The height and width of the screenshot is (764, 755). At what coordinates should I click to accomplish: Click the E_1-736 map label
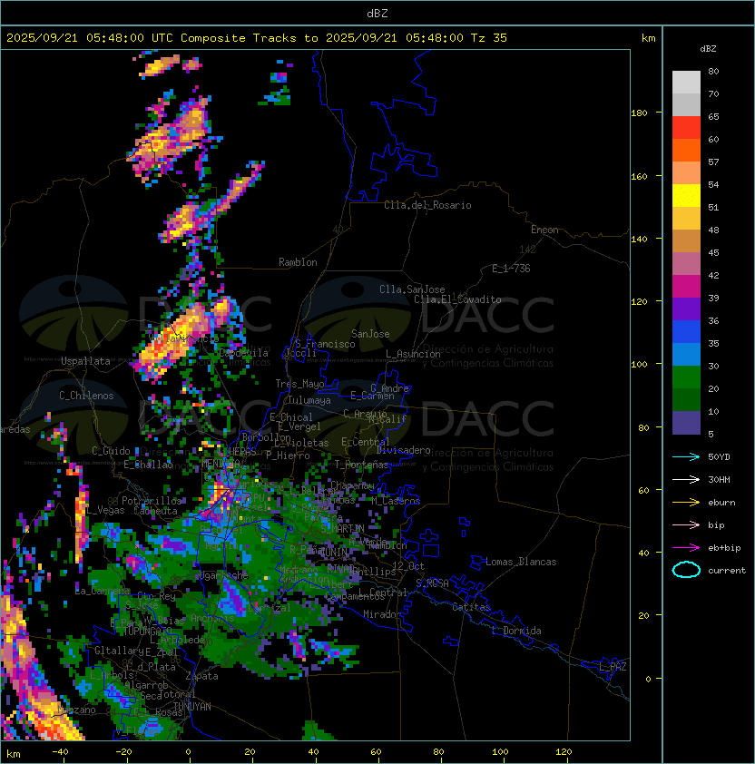511,269
